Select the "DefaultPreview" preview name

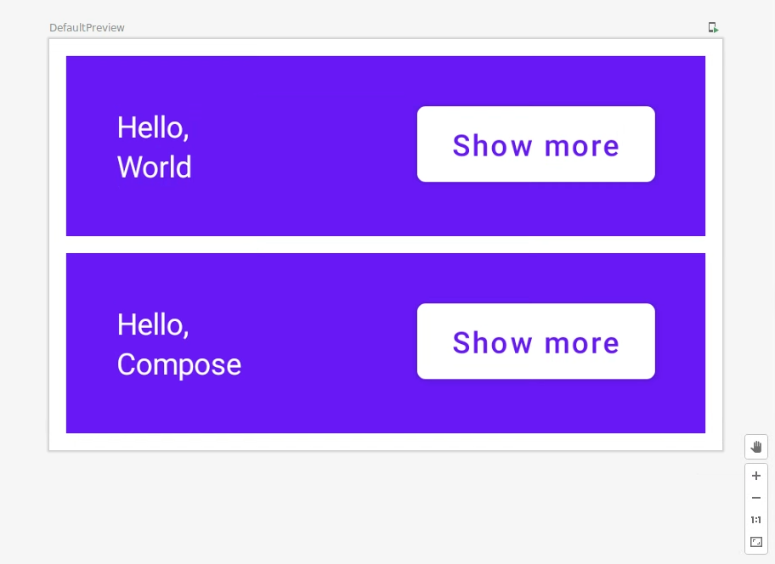(x=88, y=27)
